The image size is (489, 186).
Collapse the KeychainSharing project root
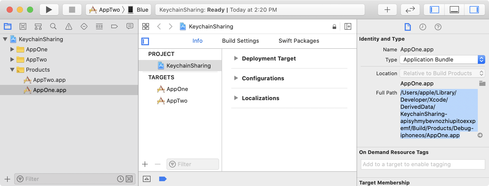[5, 39]
